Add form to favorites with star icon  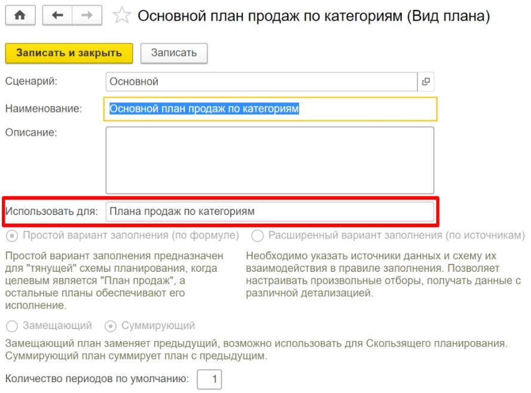pos(121,16)
